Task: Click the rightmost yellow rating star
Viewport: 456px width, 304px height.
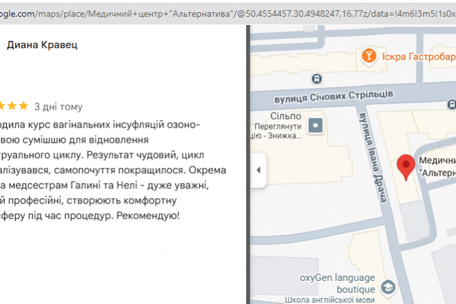Action: (23, 106)
